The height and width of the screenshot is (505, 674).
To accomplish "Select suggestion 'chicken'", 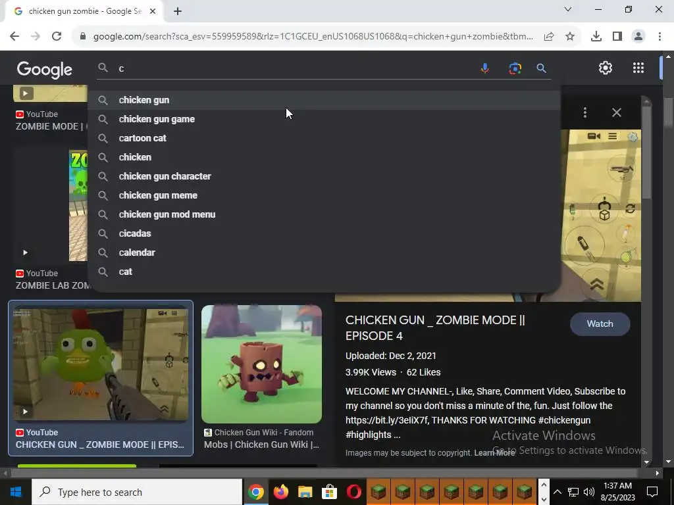I will coord(324,157).
